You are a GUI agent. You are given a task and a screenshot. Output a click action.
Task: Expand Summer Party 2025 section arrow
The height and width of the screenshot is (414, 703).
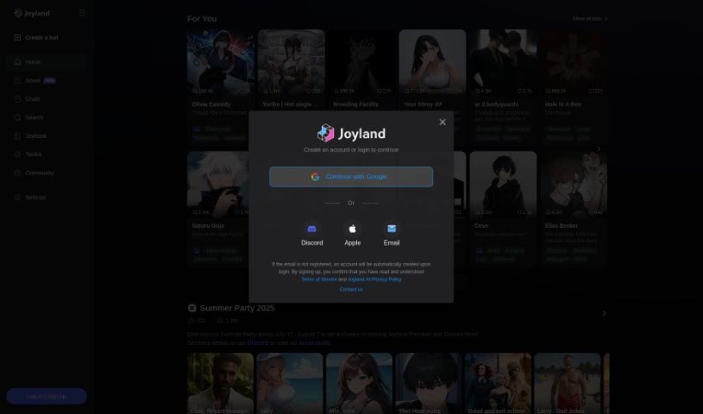[604, 313]
